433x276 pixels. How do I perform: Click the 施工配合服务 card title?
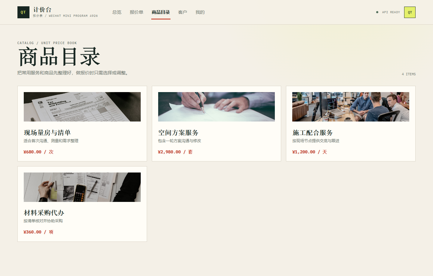(x=312, y=133)
